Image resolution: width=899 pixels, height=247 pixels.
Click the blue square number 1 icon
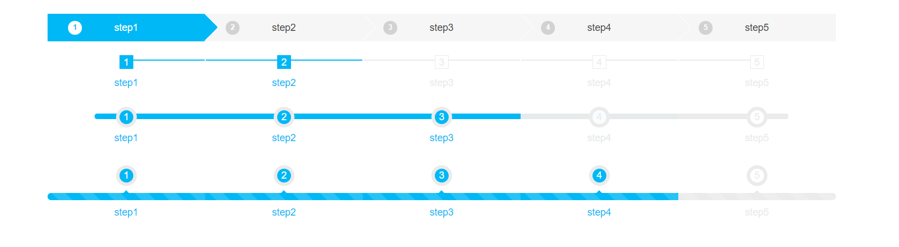pyautogui.click(x=126, y=62)
